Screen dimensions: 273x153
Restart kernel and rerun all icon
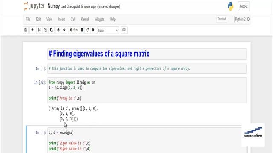tap(93, 30)
